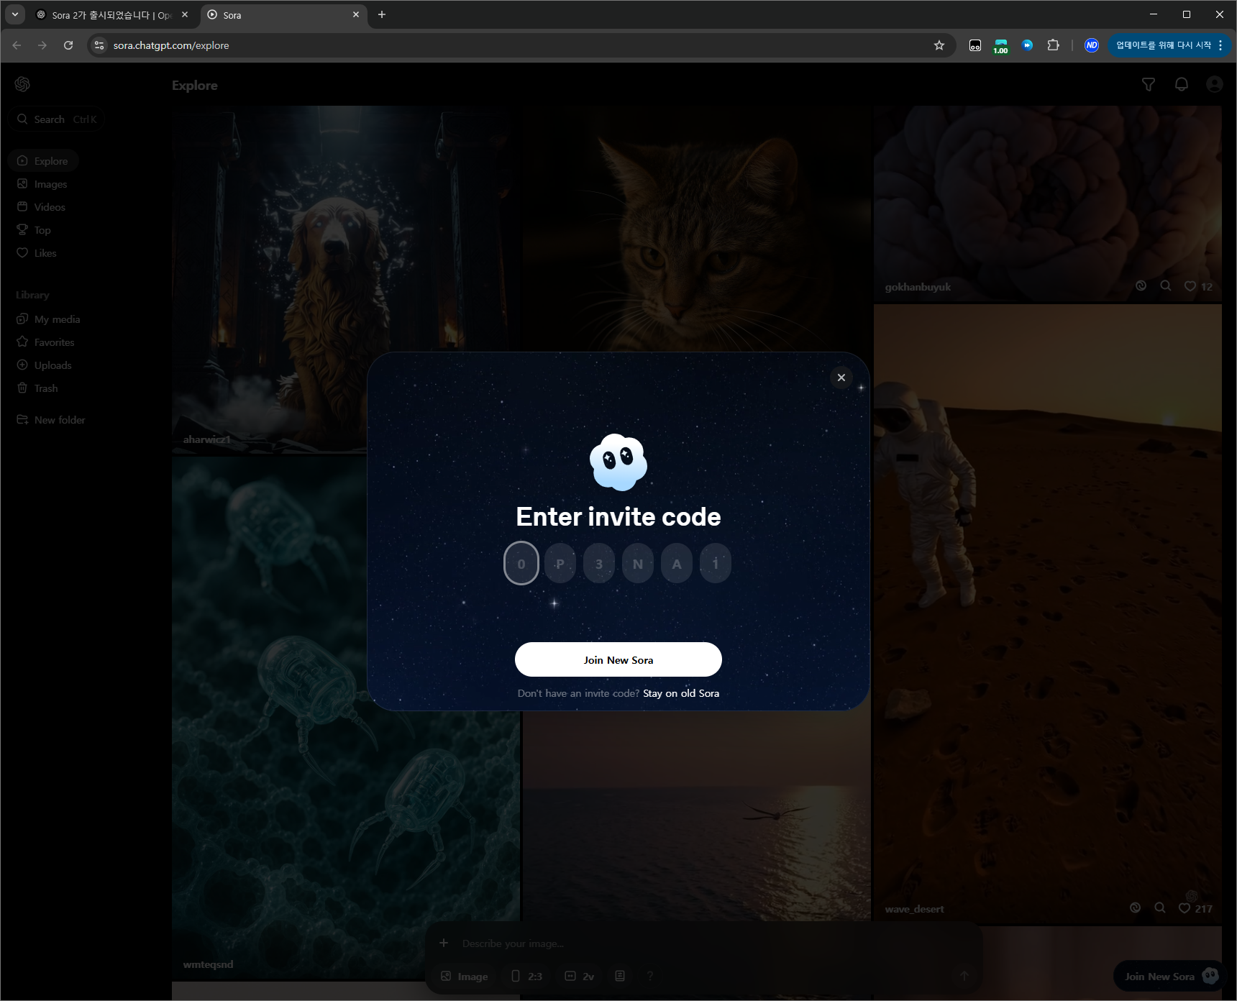Open the Search field in sidebar
The image size is (1237, 1001).
click(x=58, y=119)
